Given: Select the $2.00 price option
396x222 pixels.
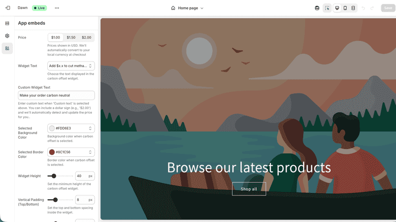Looking at the screenshot, I should tap(87, 38).
